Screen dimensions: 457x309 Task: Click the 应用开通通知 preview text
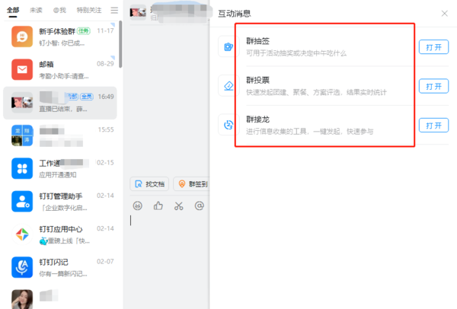(x=58, y=175)
